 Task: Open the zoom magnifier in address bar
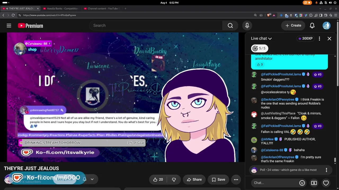point(255,15)
